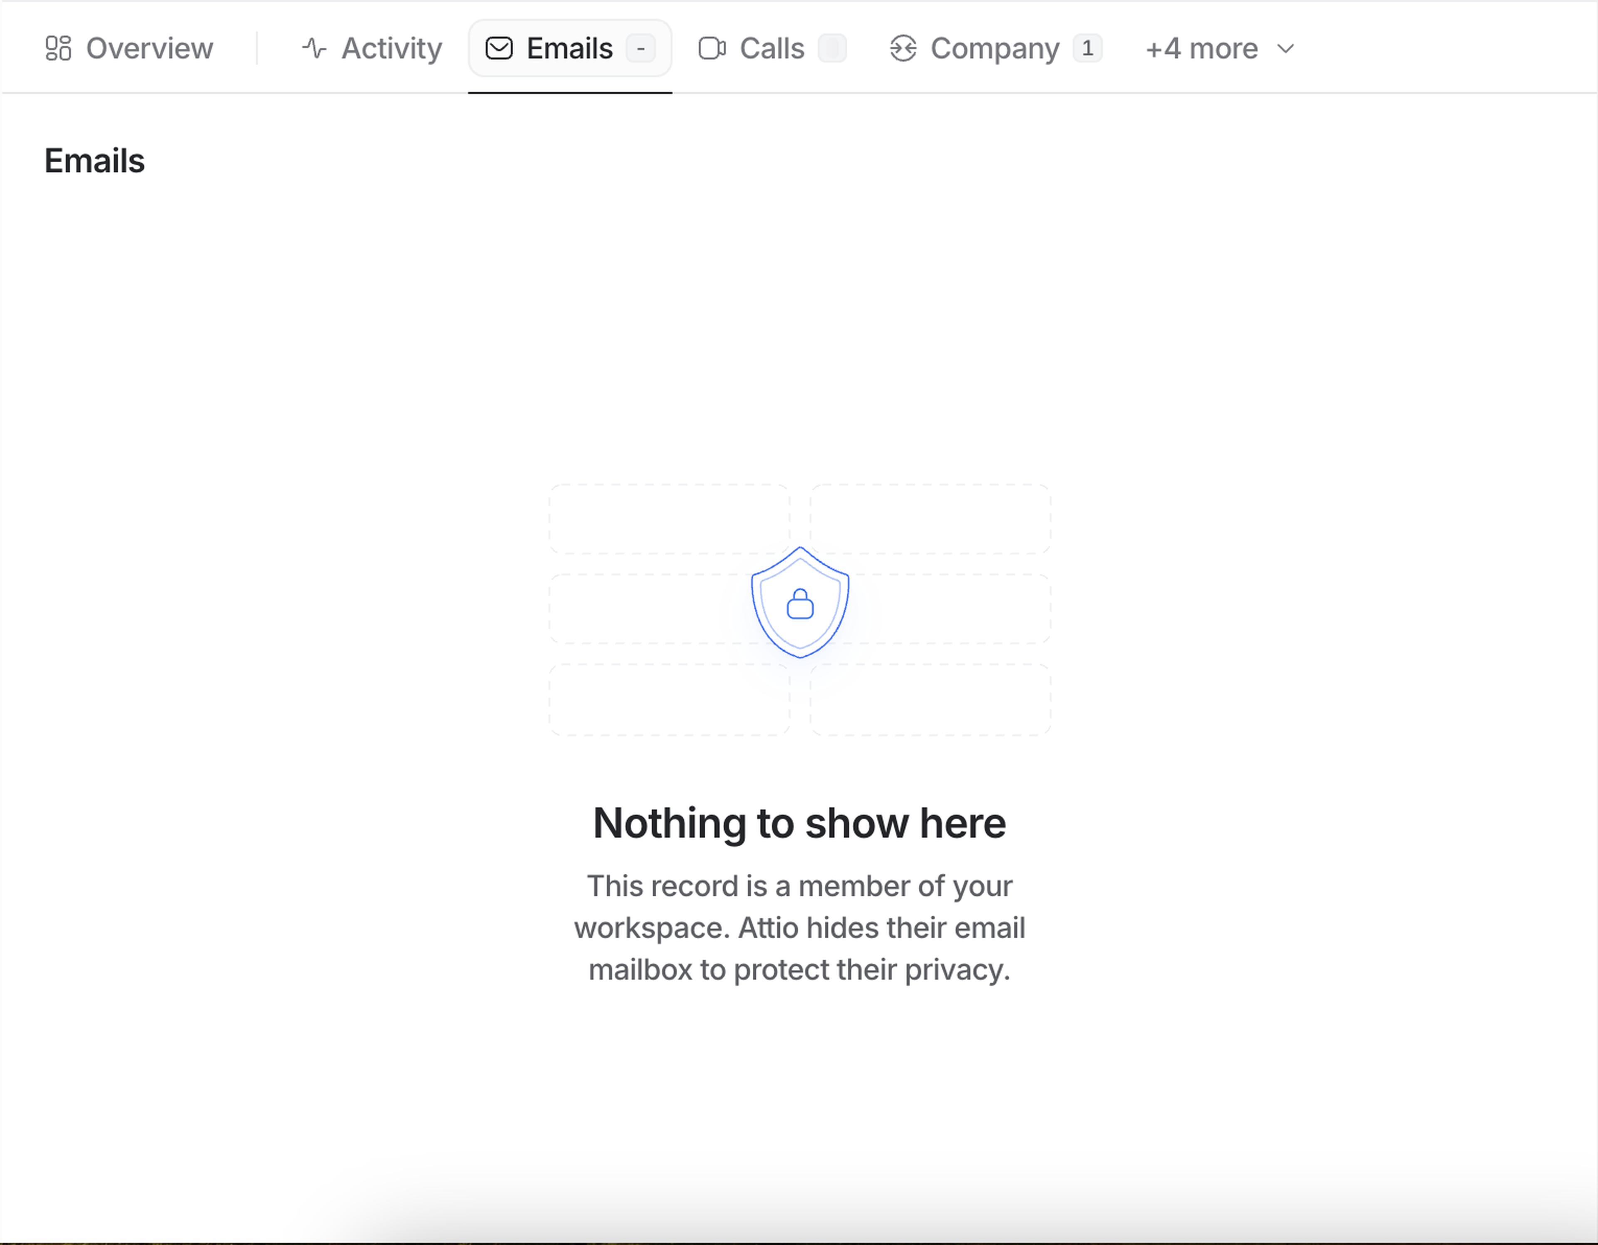This screenshot has height=1245, width=1598.
Task: Click the Company count badge showing 1
Action: click(x=1087, y=48)
